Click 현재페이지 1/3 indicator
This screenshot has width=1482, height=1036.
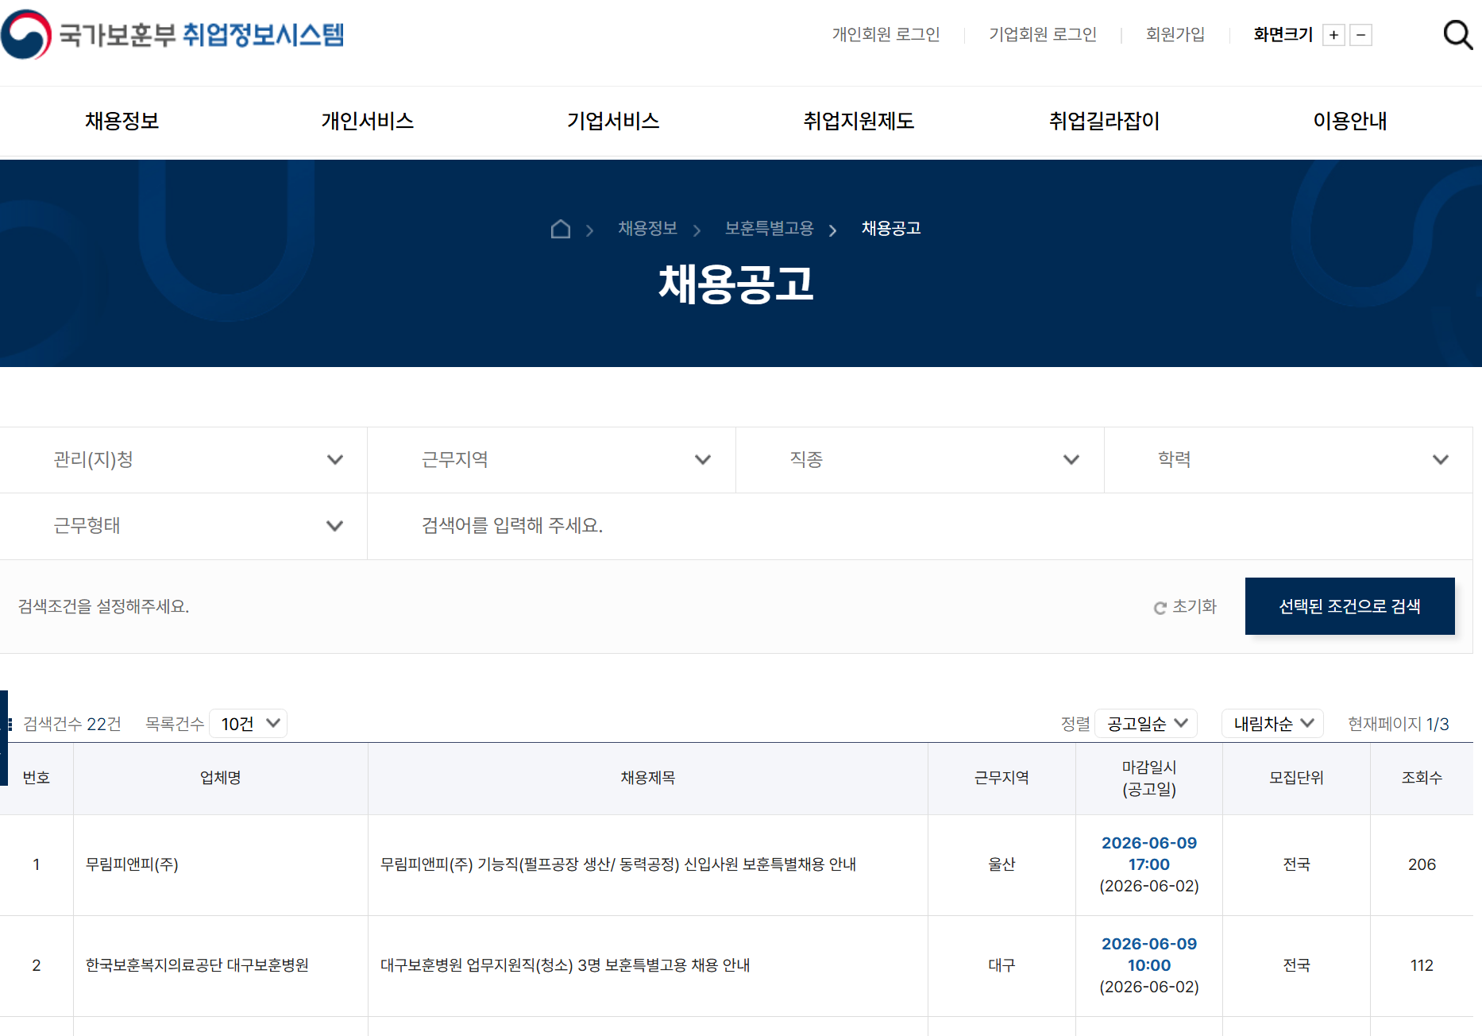[x=1399, y=724]
